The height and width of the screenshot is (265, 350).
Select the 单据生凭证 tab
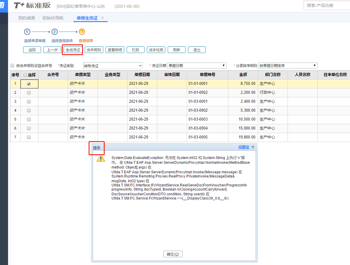click(x=87, y=18)
